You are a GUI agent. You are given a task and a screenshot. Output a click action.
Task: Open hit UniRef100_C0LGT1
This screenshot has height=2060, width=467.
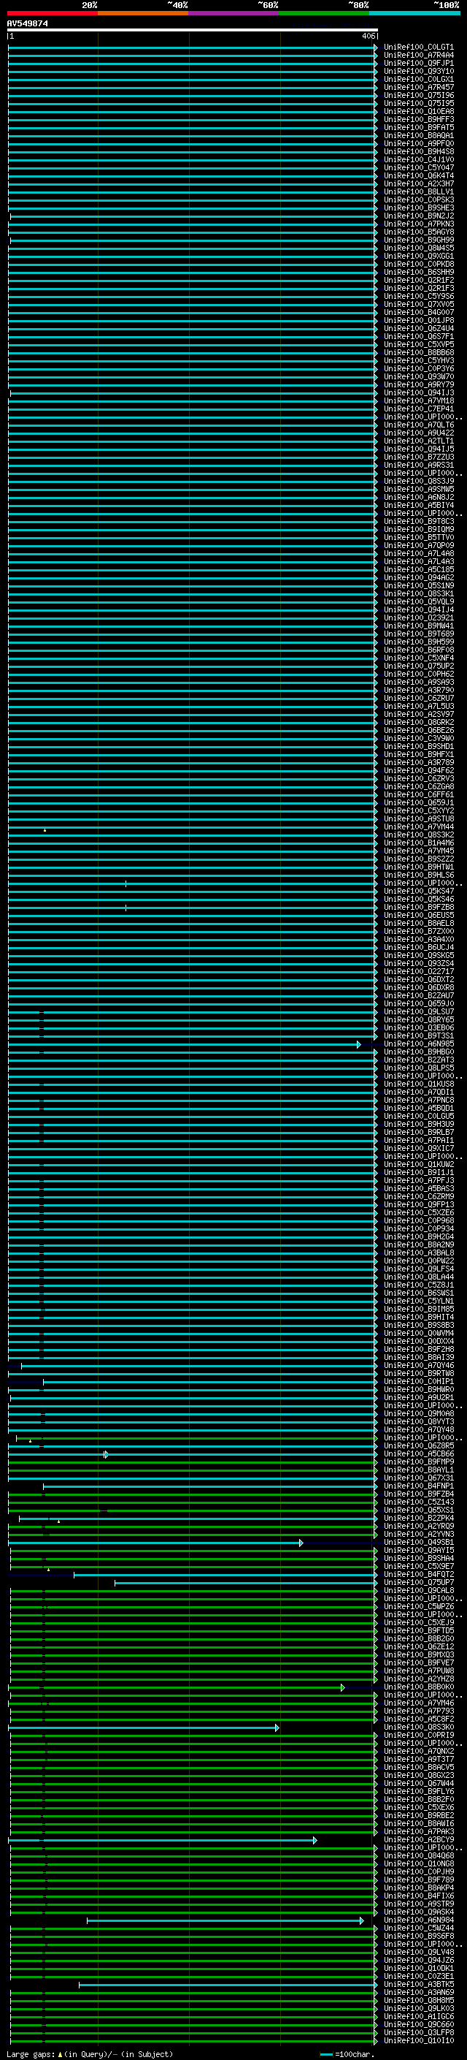(x=418, y=47)
